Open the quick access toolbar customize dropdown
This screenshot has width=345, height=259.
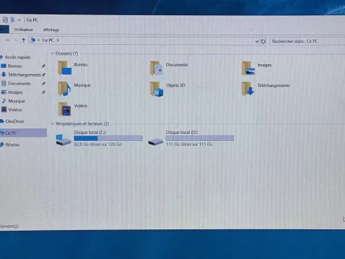[x=19, y=20]
